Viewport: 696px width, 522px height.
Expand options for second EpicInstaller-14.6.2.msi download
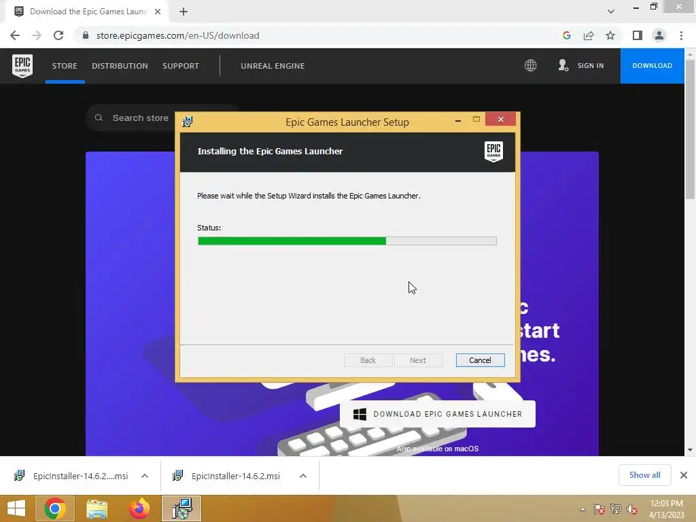tap(303, 476)
